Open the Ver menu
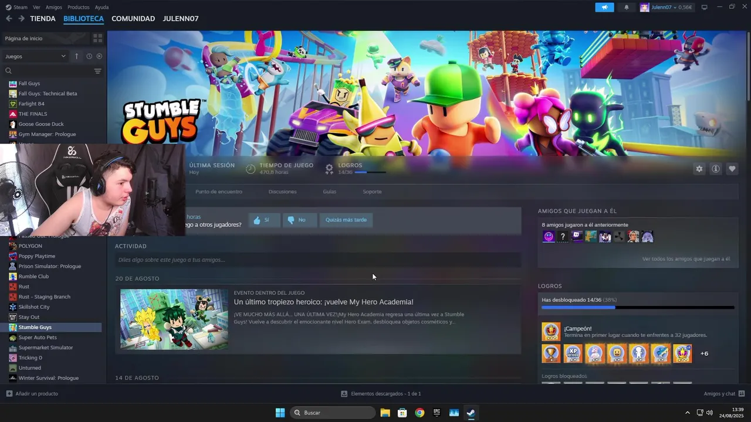Viewport: 751px width, 422px height. [x=36, y=7]
